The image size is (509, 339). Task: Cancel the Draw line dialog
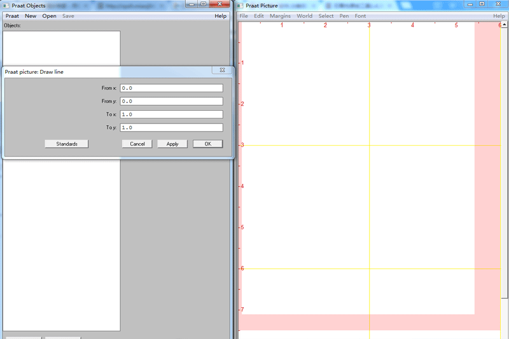[137, 144]
